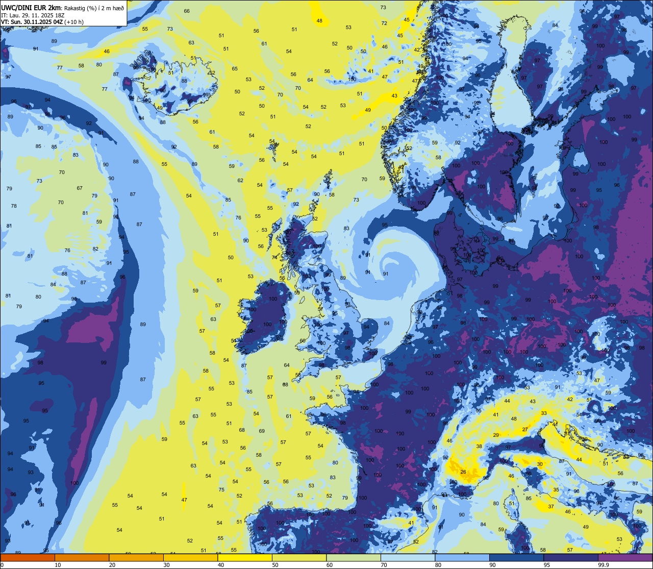Viewport: 653px width, 569px height.
Task: Pick the dark blue 90–95 legend segment
Action: [x=516, y=557]
